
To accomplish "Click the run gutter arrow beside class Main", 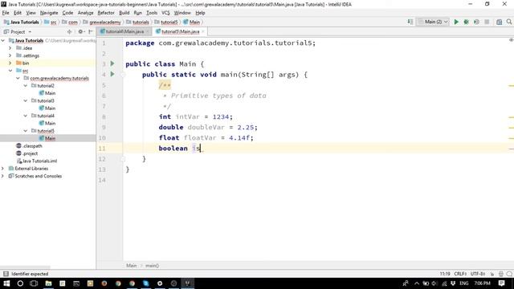I will (x=112, y=63).
